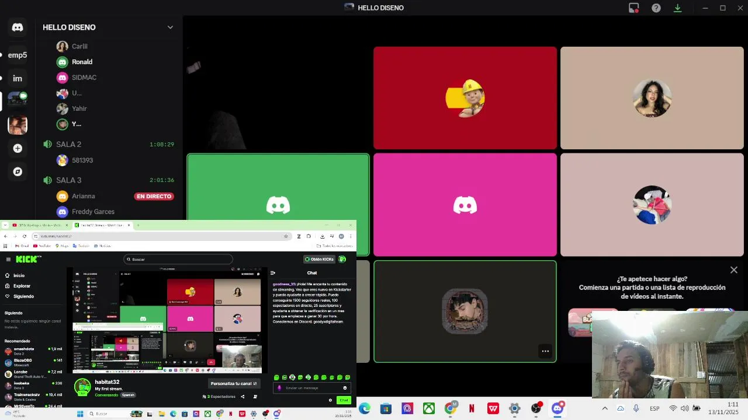
Task: Expand HELLO DISENO server menu chevron
Action: (x=170, y=27)
